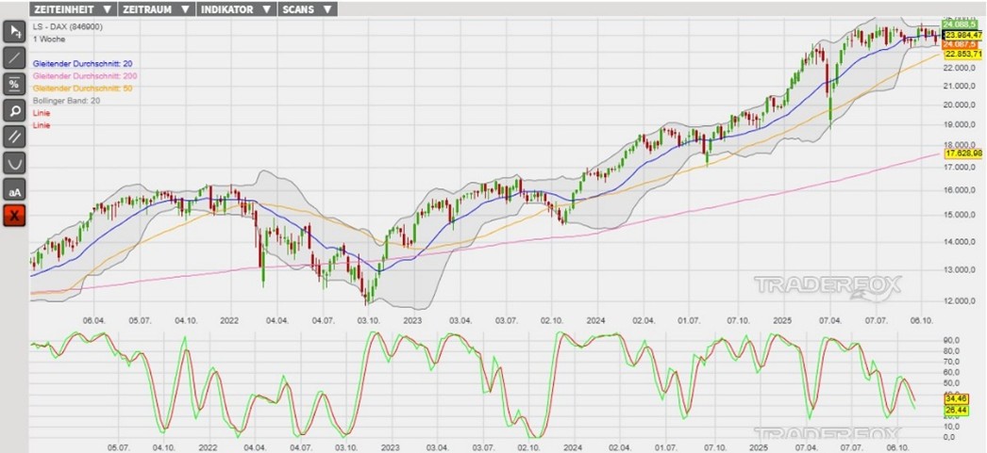Click the 34,46 stochastic value label
This screenshot has width=987, height=453.
coord(955,399)
